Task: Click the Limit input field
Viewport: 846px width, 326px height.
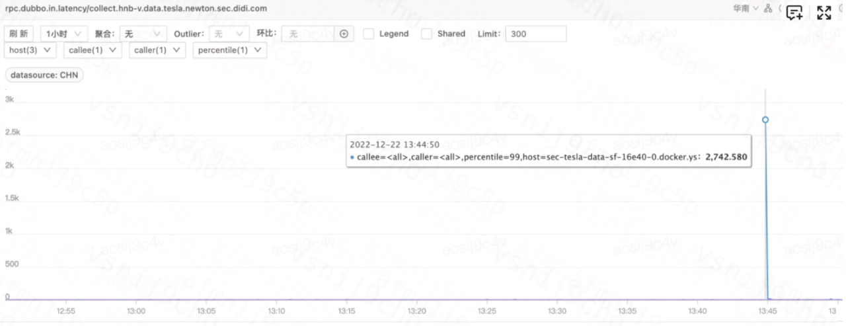Action: pos(535,34)
